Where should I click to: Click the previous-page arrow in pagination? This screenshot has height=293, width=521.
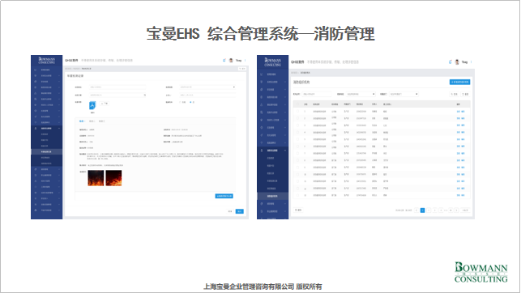click(x=416, y=210)
